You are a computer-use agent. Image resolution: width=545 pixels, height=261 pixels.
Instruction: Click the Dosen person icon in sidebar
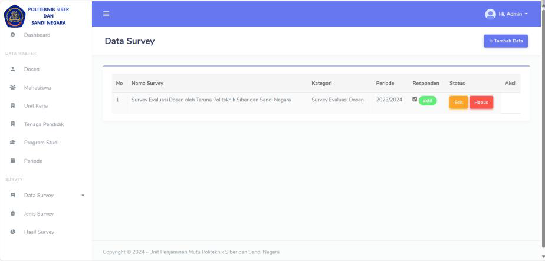(x=12, y=70)
